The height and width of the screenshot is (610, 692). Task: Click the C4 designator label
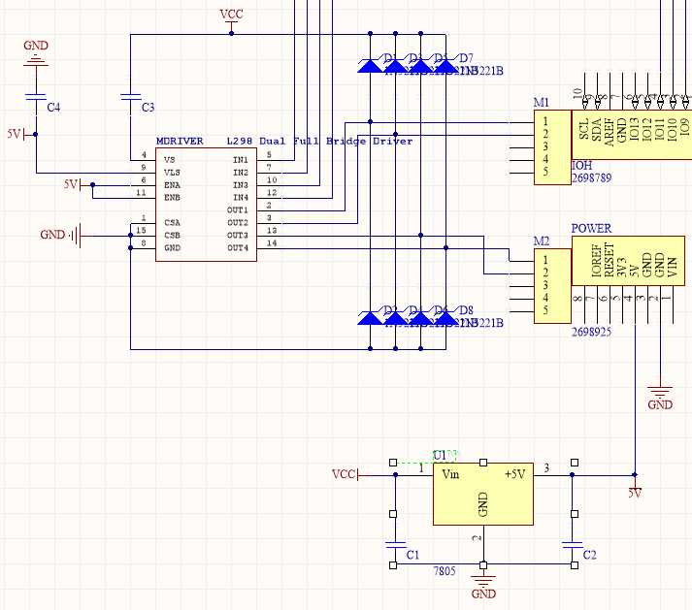coord(53,108)
